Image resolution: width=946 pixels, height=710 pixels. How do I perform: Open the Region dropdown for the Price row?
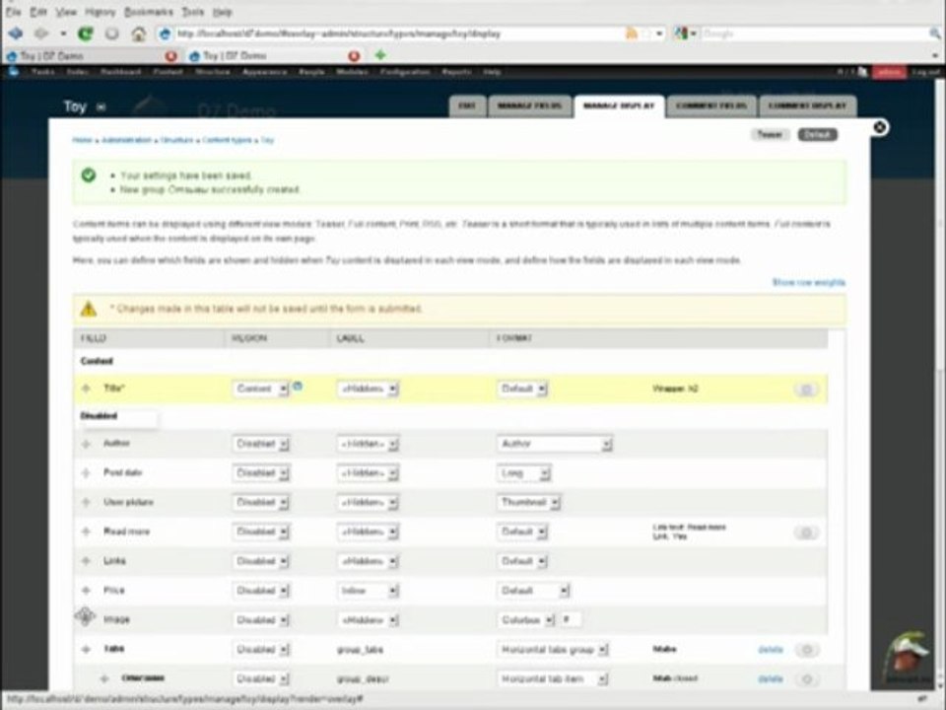coord(260,591)
